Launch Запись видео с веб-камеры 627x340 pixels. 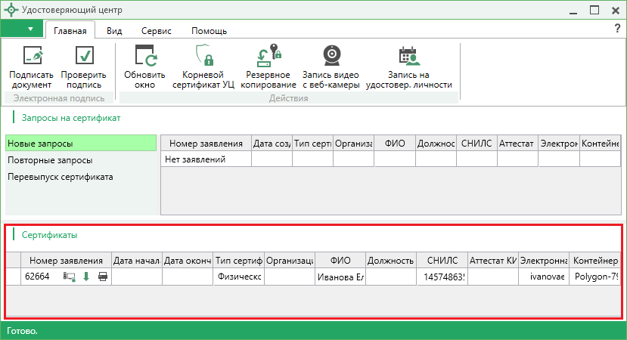331,57
